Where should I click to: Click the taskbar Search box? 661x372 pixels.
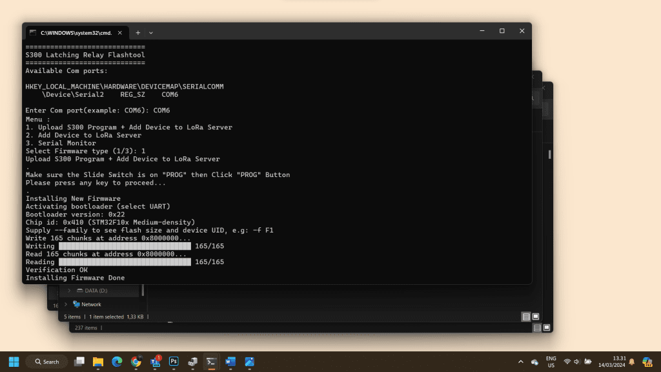(x=46, y=362)
